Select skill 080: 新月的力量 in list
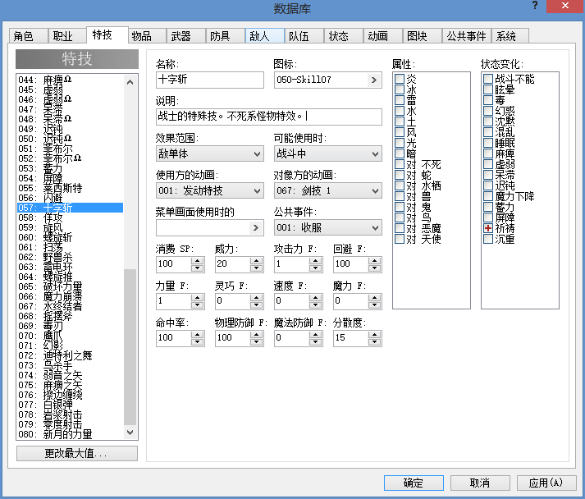The height and width of the screenshot is (499, 585). (x=70, y=434)
